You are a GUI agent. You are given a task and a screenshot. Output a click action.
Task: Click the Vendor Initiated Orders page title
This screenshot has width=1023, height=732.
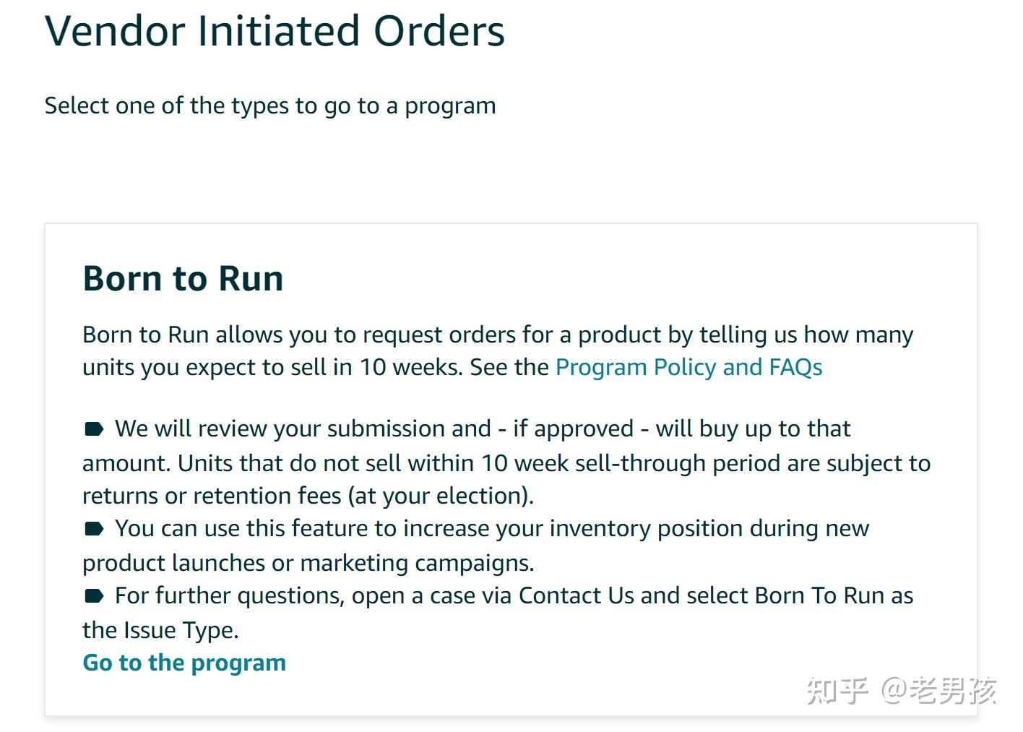tap(275, 31)
